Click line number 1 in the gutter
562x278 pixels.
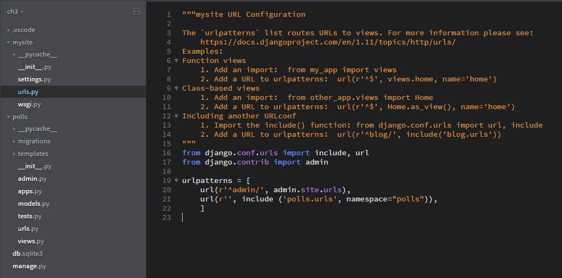[169, 15]
